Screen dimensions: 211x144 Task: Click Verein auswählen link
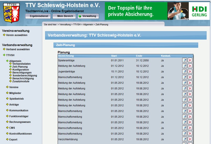(x=17, y=35)
